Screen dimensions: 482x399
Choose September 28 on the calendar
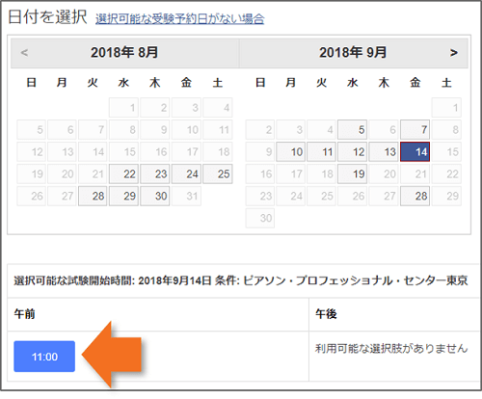point(415,196)
